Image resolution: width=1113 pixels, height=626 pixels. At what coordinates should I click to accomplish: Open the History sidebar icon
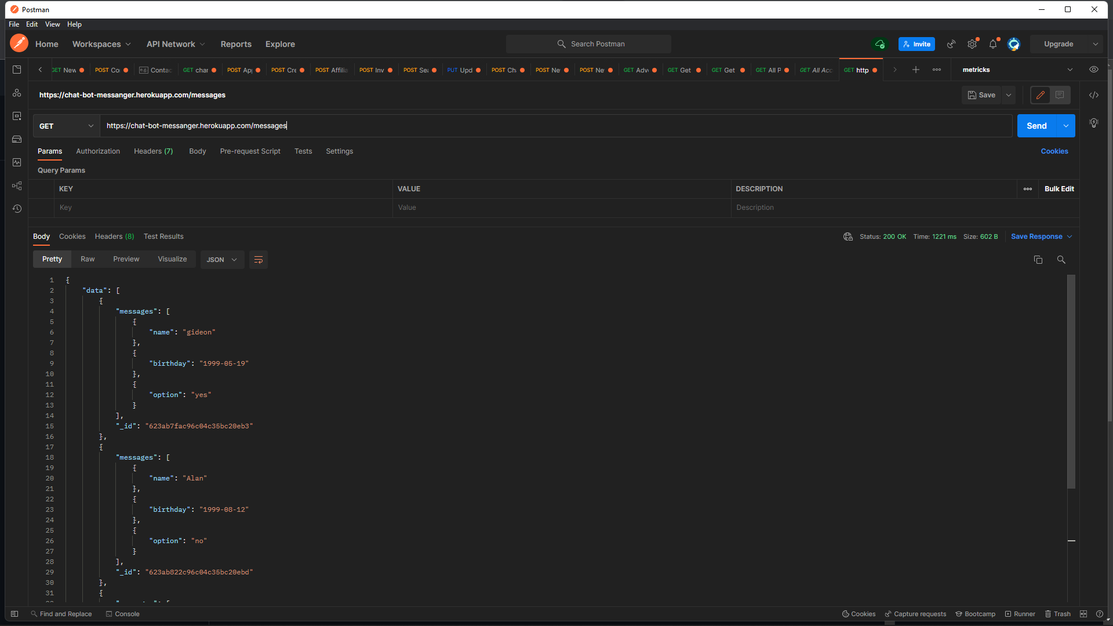pos(17,209)
